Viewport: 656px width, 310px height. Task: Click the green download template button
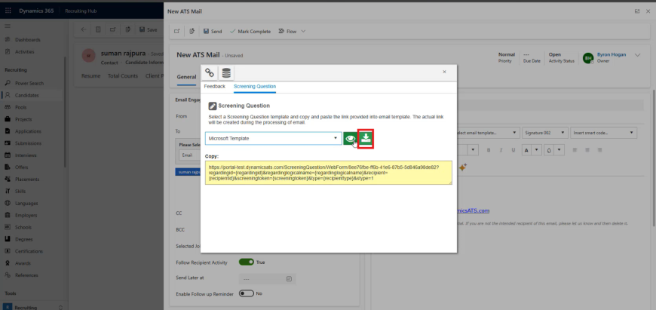366,139
